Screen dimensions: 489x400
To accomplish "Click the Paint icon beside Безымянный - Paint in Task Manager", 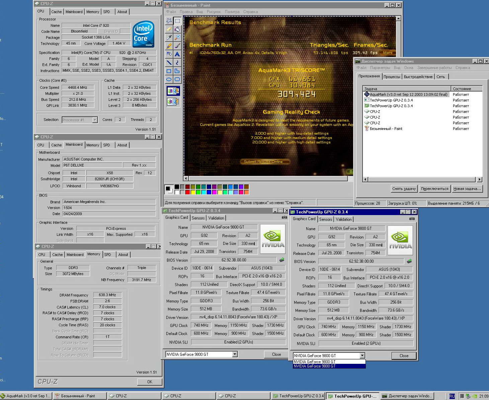I will pos(366,129).
